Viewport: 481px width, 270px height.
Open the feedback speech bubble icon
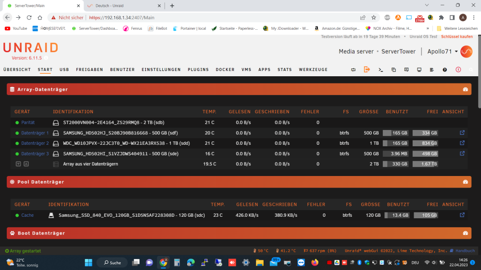pyautogui.click(x=406, y=70)
